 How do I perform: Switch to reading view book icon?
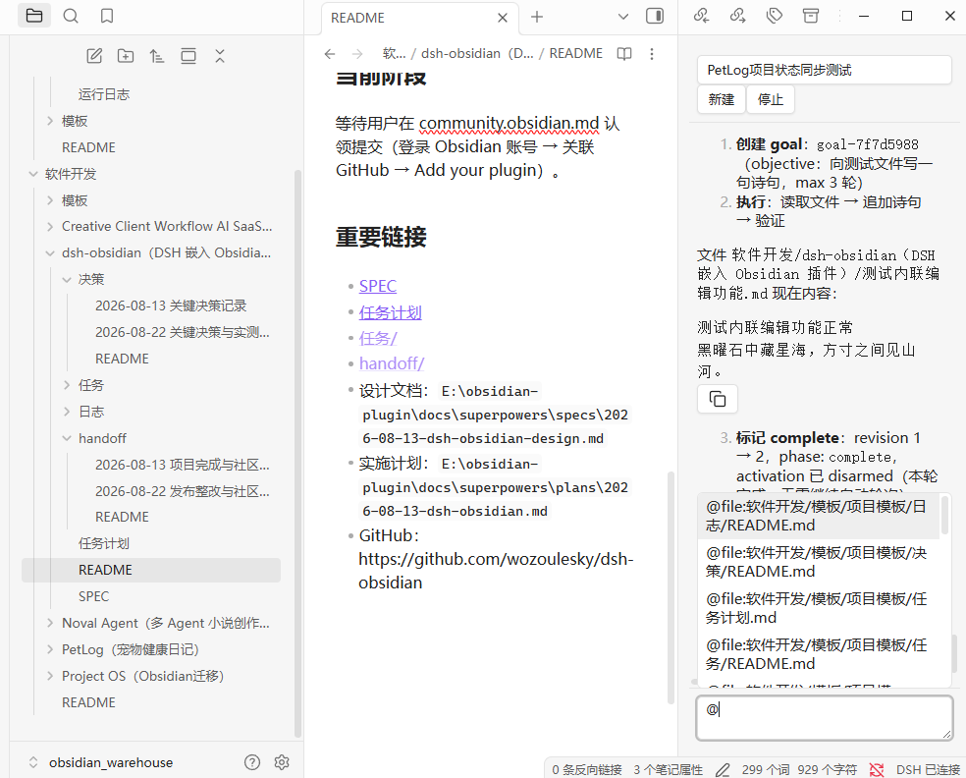coord(624,54)
